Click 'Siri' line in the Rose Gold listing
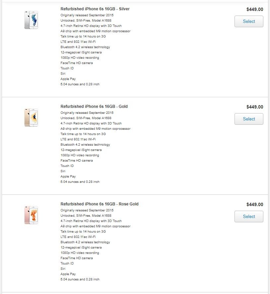 pyautogui.click(x=63, y=269)
